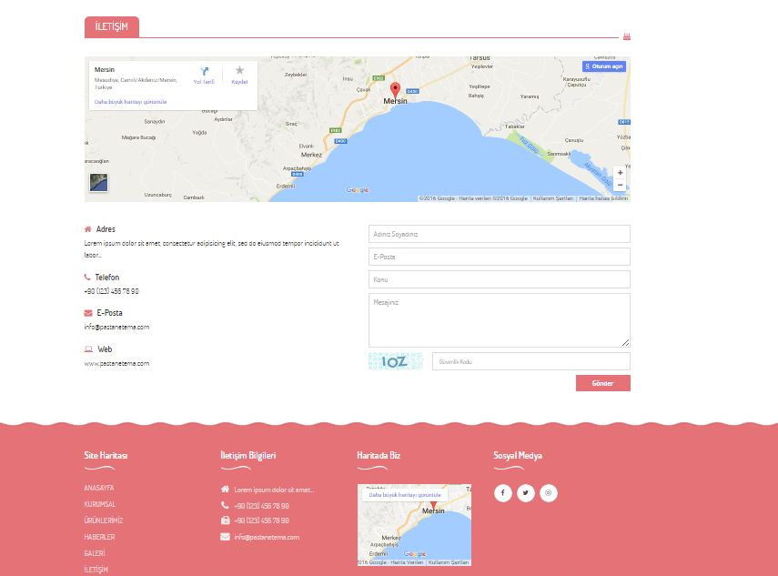
Task: Click the Site Haritası footer heading
Action: pyautogui.click(x=106, y=456)
